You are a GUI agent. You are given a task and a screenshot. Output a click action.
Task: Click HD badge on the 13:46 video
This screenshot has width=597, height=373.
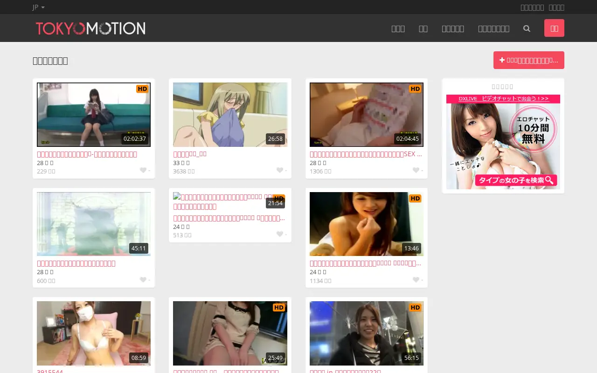(x=415, y=198)
